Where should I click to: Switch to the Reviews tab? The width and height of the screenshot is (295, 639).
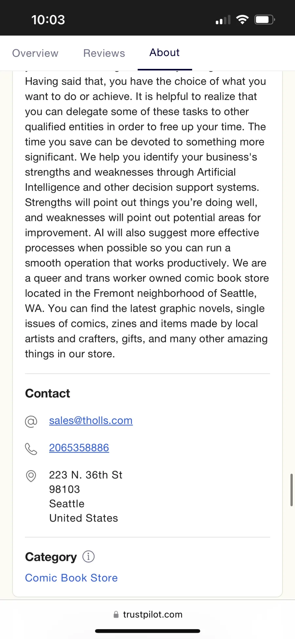(104, 53)
